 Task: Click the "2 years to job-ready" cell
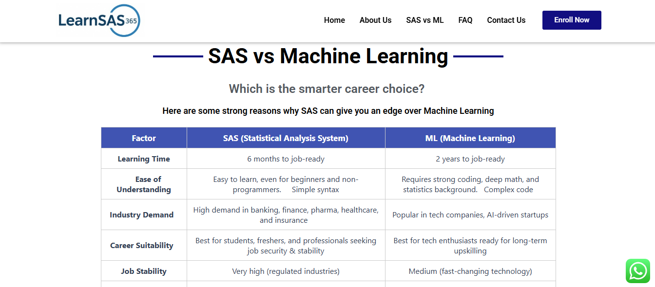click(470, 159)
